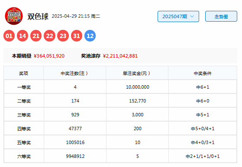
Task: Open the 走势图 trend chart
Action: [x=221, y=16]
